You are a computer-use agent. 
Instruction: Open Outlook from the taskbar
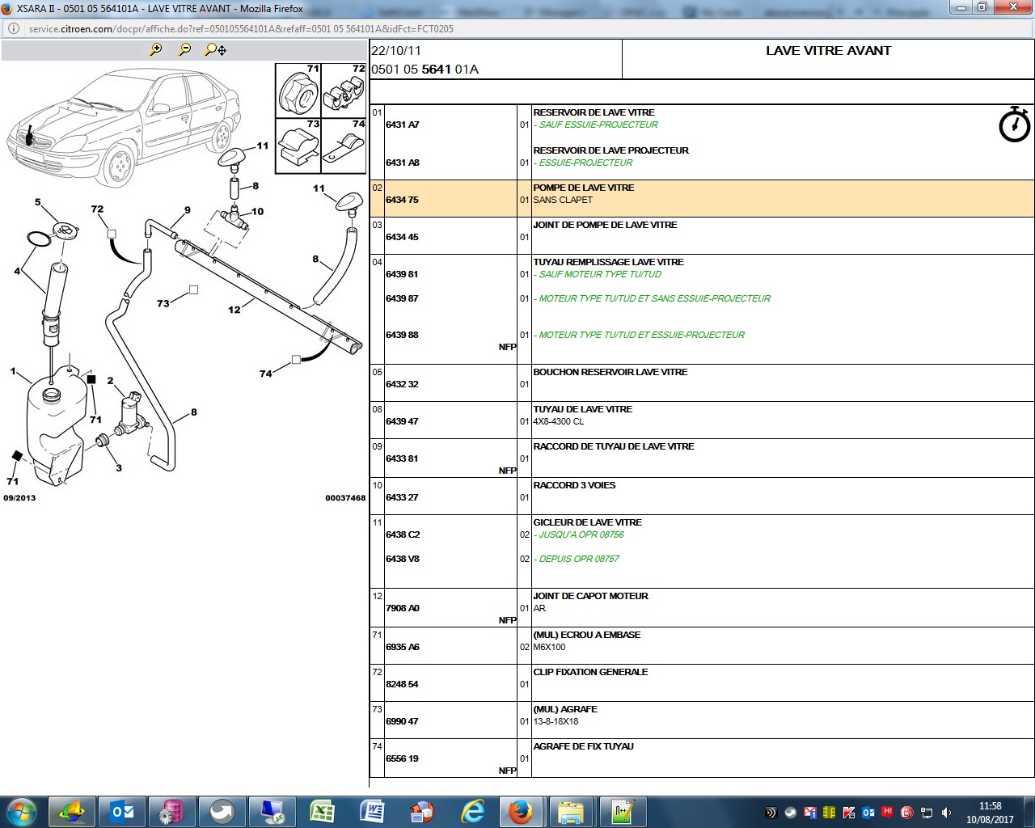pos(123,812)
